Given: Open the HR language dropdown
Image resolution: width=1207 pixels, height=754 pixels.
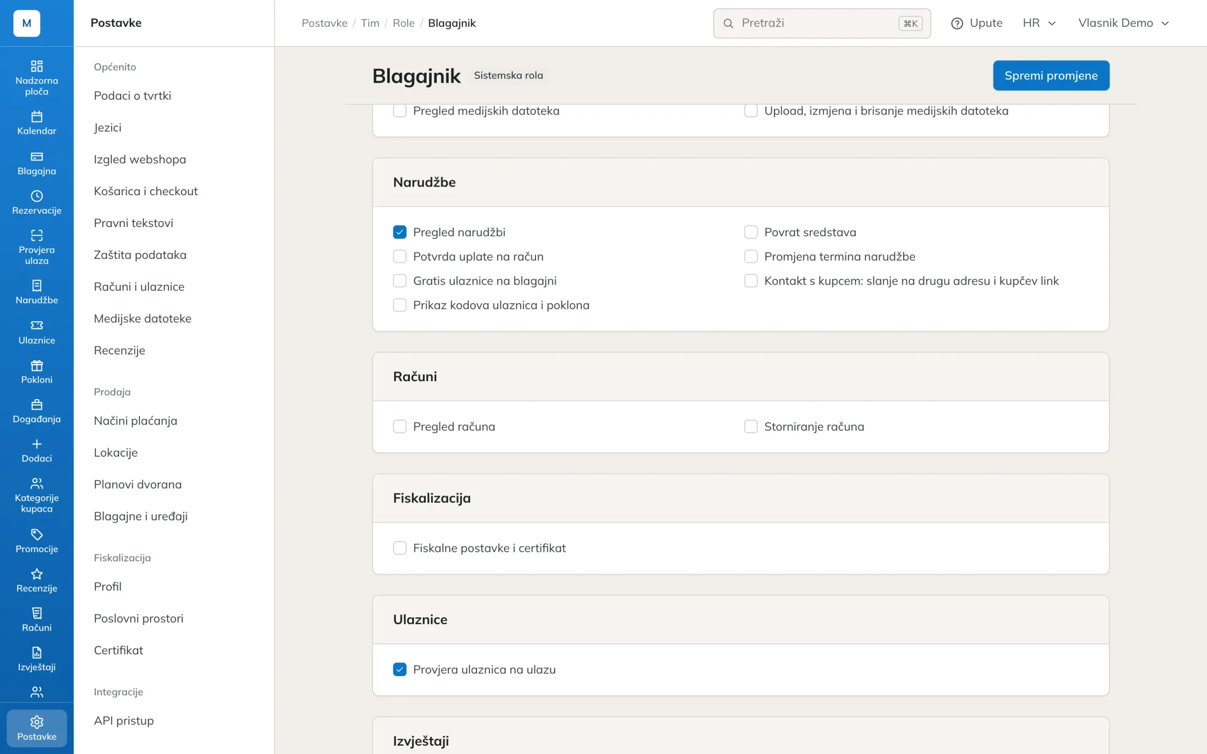Looking at the screenshot, I should [1039, 23].
